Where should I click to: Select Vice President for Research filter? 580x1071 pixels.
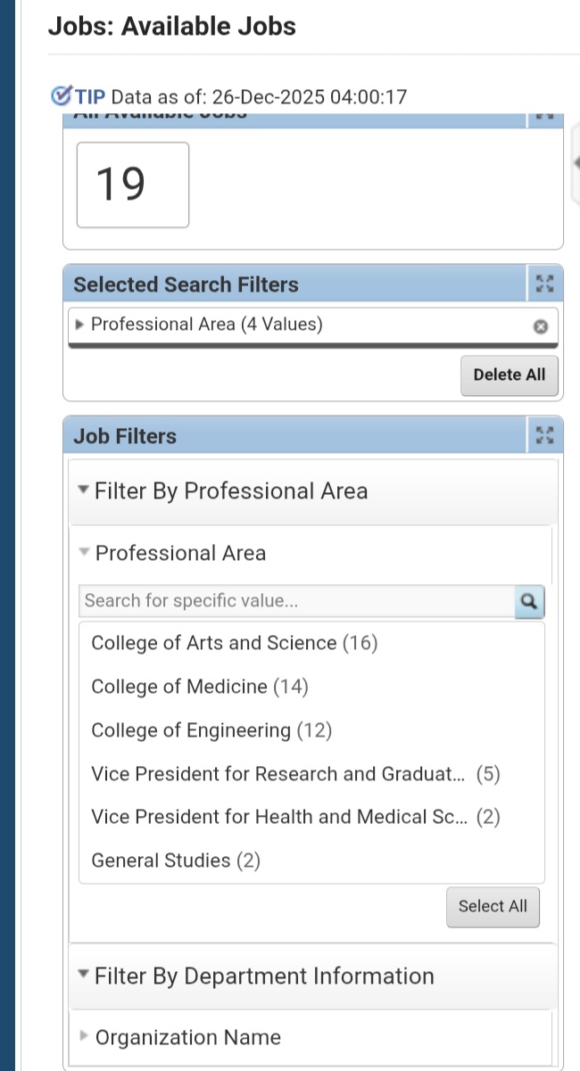(294, 774)
